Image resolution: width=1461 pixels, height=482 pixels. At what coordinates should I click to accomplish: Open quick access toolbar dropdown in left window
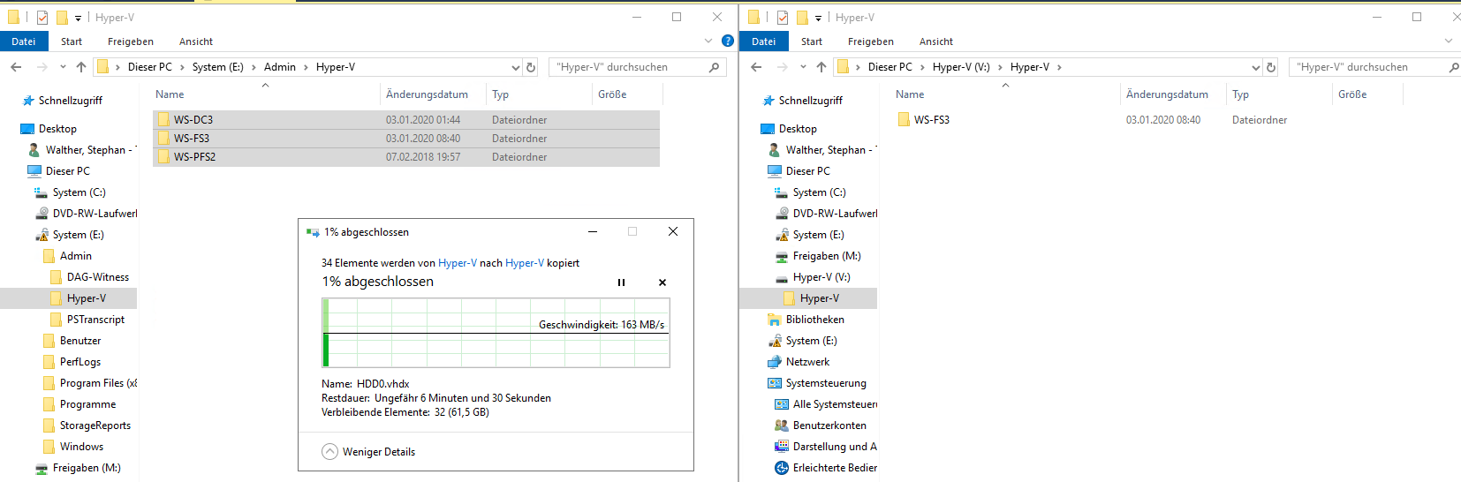pos(78,18)
